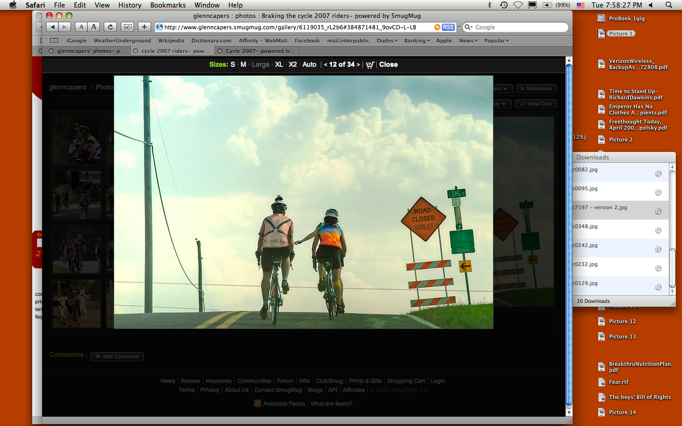Open the Google search engine dropdown
The height and width of the screenshot is (426, 682).
coord(468,27)
